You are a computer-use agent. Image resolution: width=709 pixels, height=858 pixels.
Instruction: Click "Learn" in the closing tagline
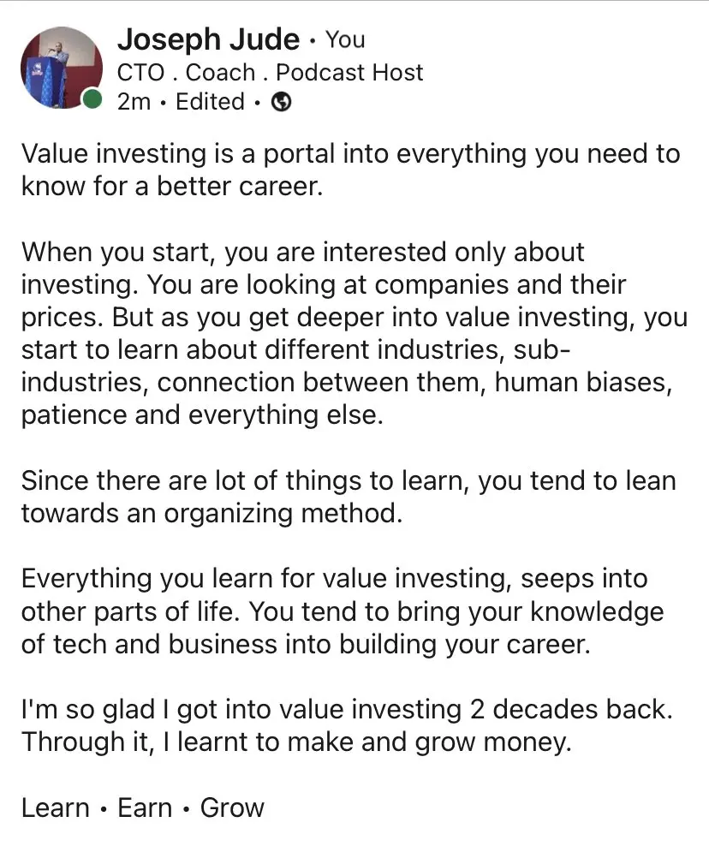(x=57, y=807)
